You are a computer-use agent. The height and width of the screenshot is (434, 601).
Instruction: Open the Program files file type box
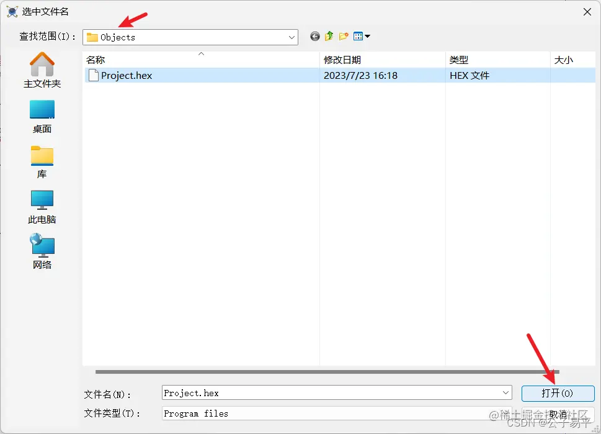(337, 414)
